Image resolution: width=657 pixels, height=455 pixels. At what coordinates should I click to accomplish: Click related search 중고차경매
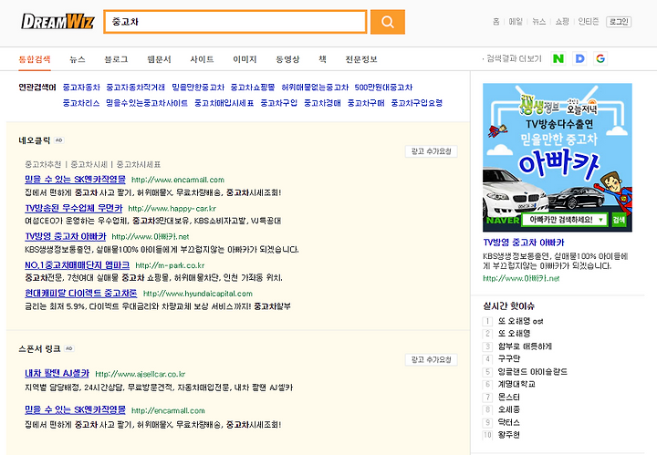pyautogui.click(x=322, y=103)
